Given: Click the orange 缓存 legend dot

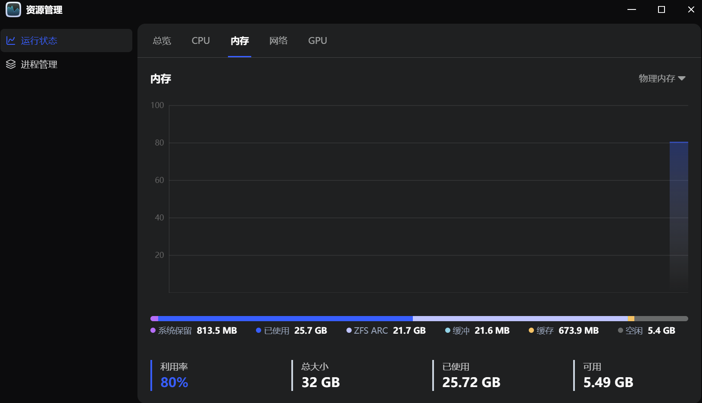Looking at the screenshot, I should [531, 330].
